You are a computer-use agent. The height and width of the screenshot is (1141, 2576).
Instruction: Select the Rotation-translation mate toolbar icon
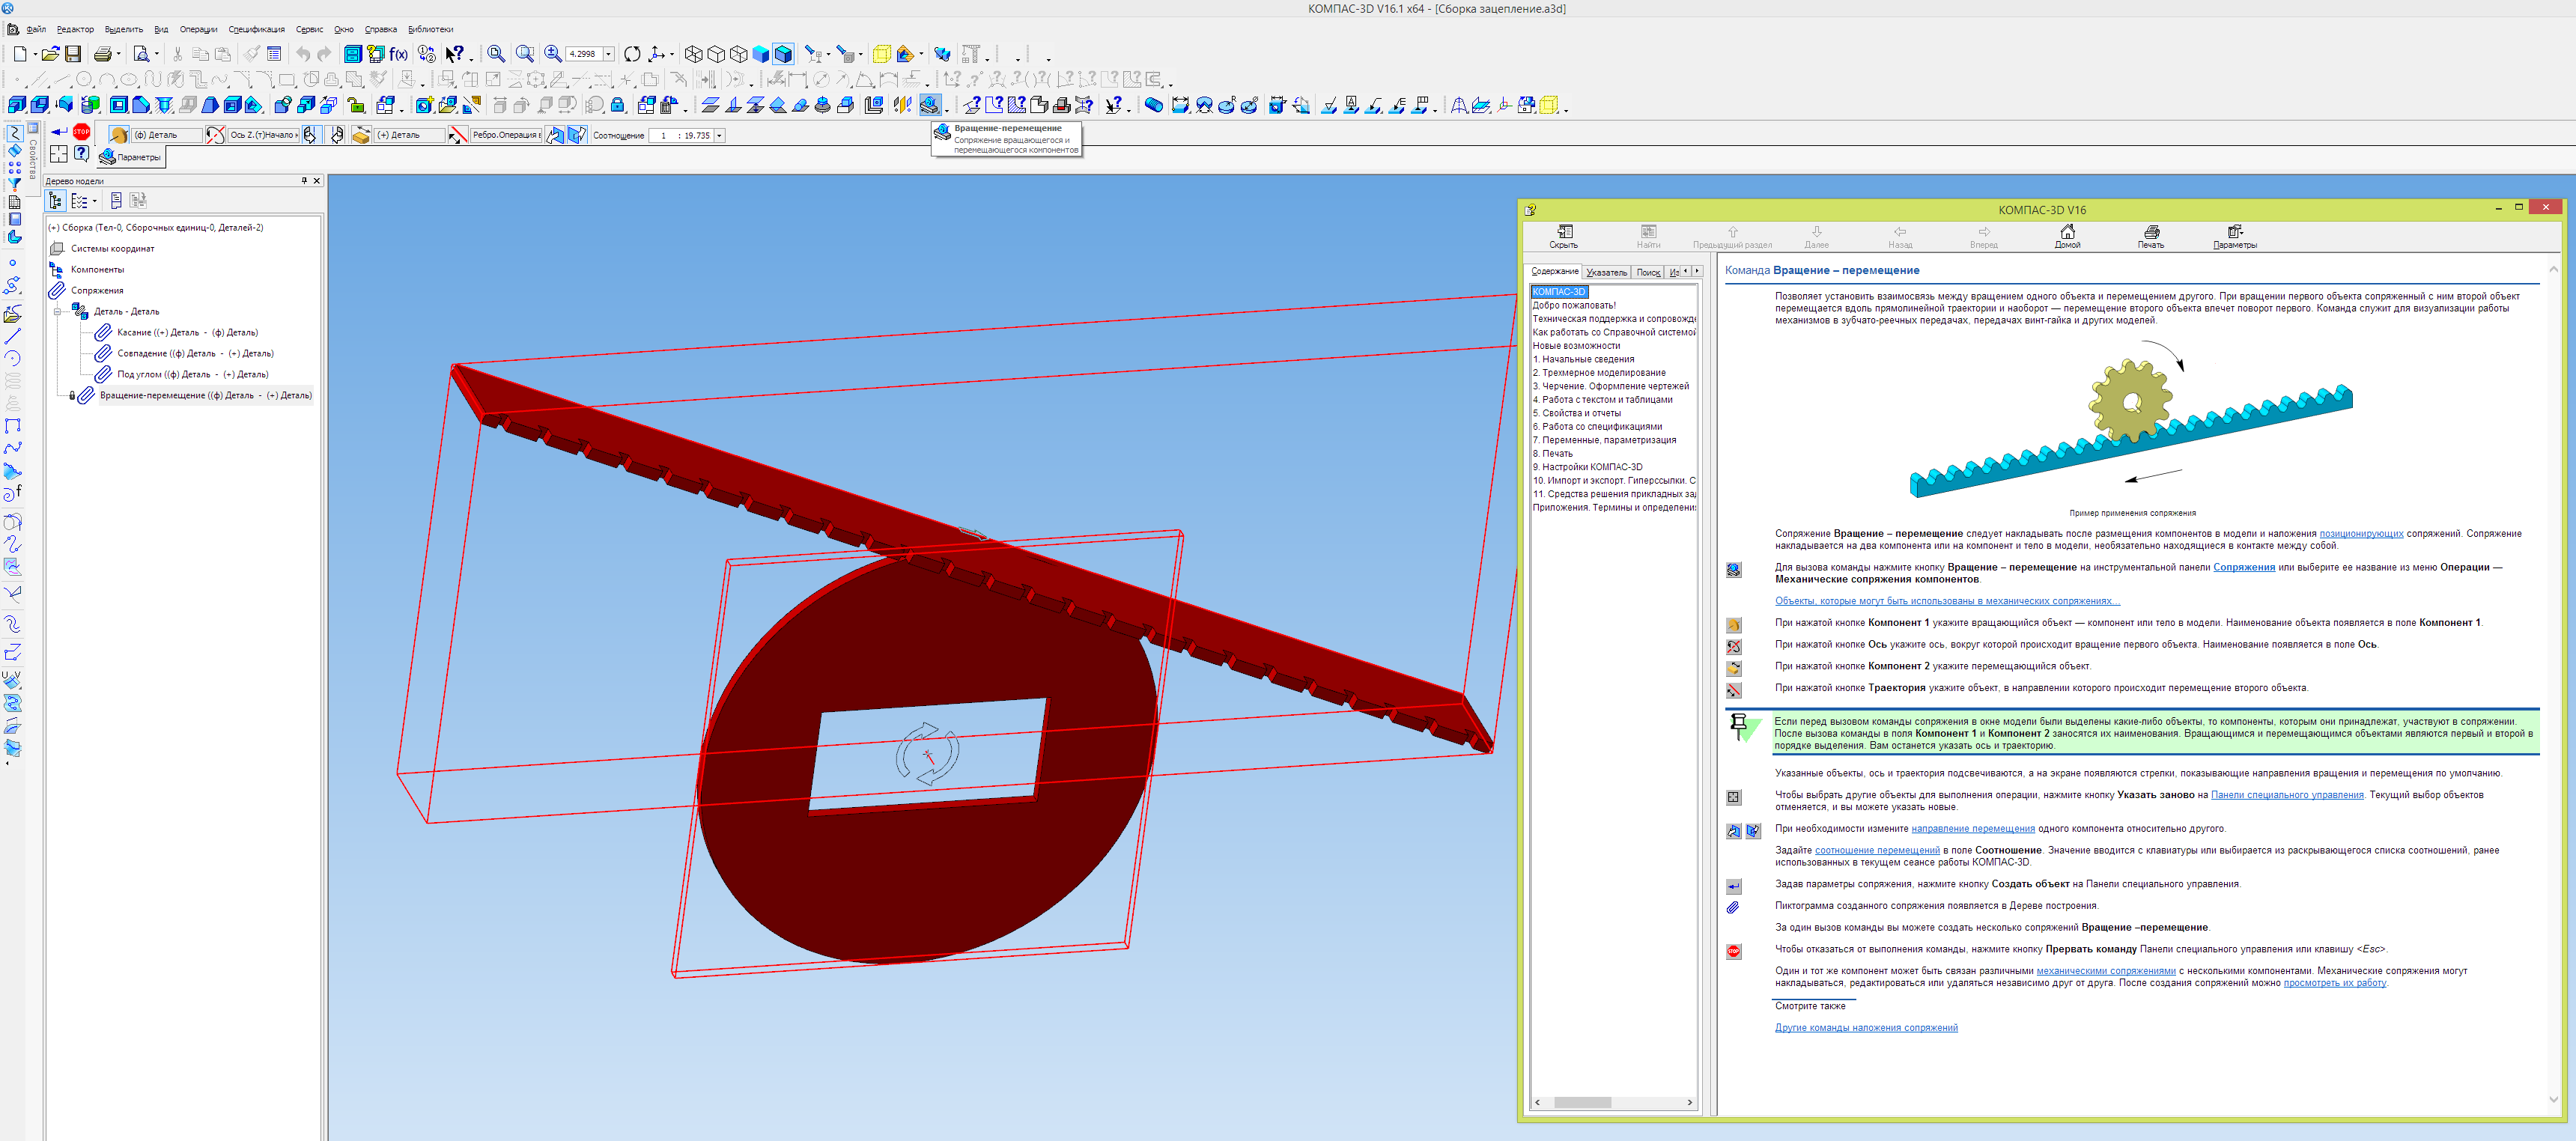pos(930,105)
